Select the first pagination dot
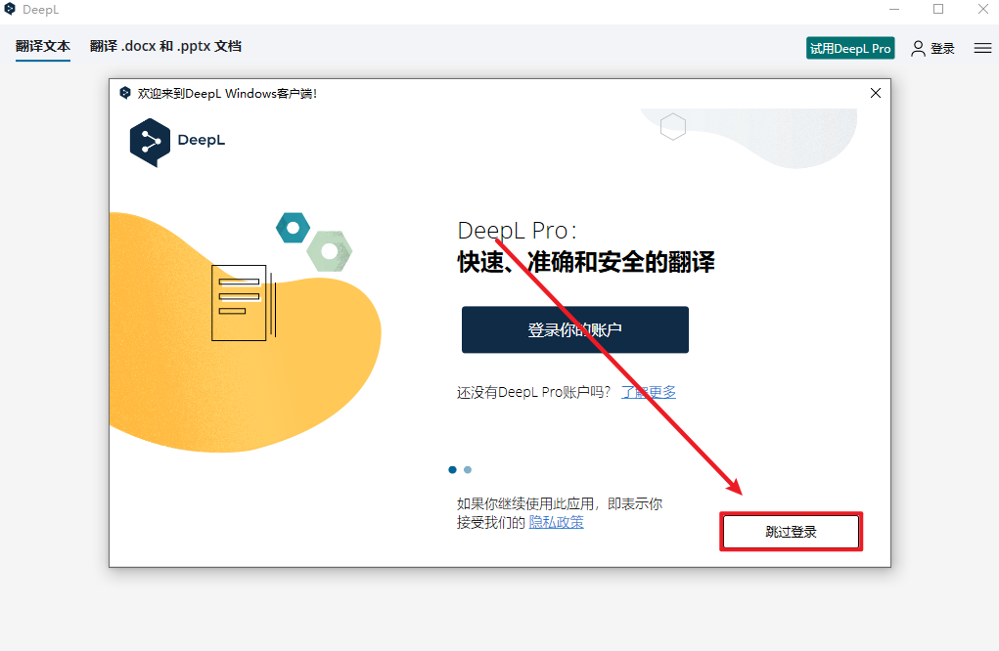This screenshot has width=999, height=651. (x=452, y=469)
